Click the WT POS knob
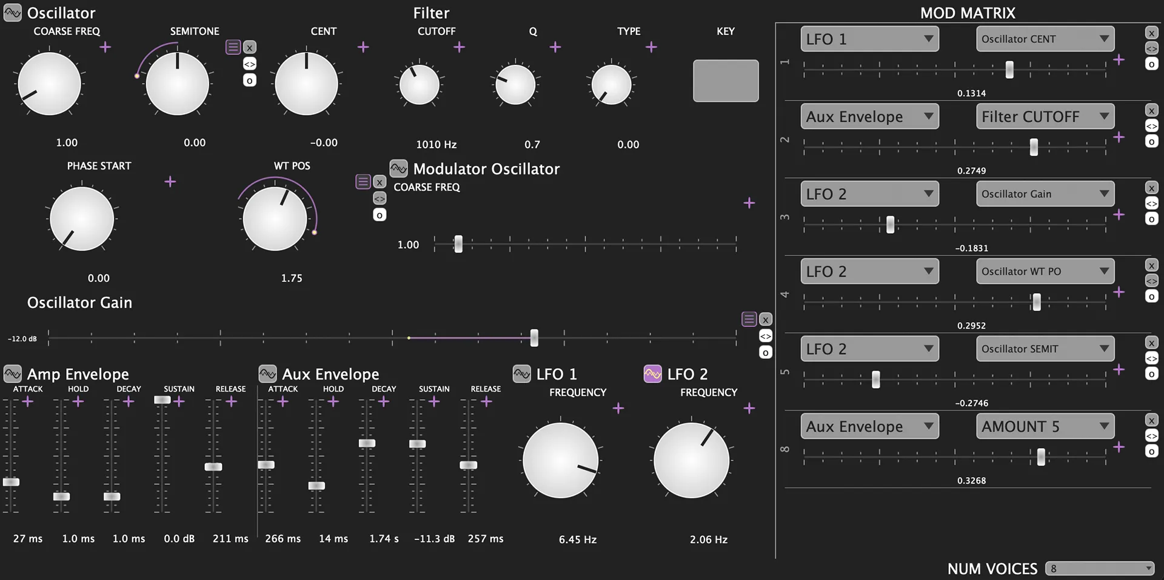The width and height of the screenshot is (1164, 580). (x=275, y=219)
